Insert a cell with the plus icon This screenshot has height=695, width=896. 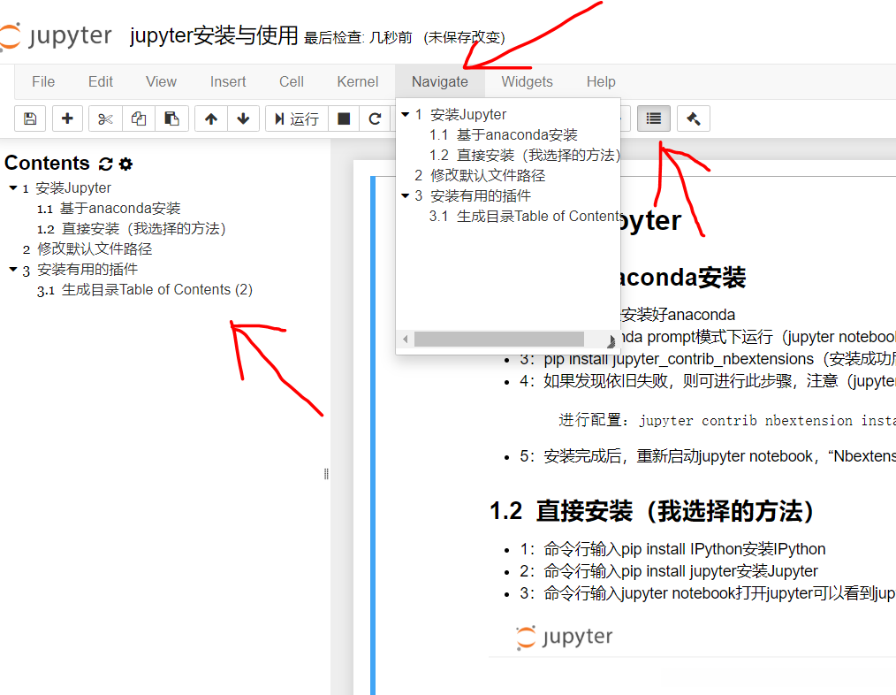pyautogui.click(x=67, y=118)
